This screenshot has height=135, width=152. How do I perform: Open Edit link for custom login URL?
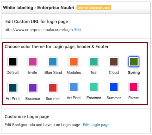pos(78,30)
